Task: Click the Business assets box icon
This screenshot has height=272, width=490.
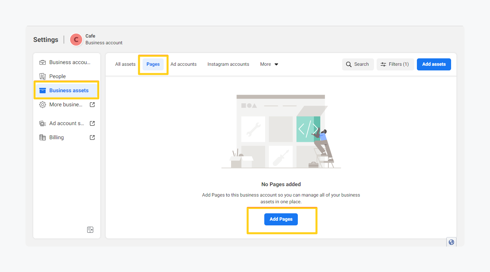Action: pyautogui.click(x=43, y=91)
